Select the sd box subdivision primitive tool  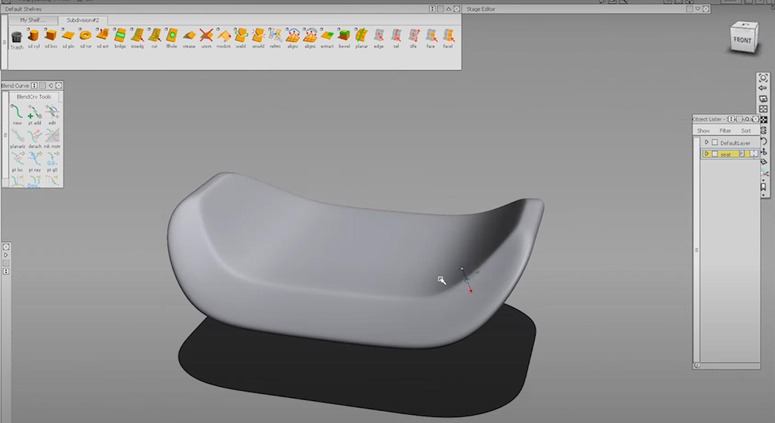(x=51, y=36)
